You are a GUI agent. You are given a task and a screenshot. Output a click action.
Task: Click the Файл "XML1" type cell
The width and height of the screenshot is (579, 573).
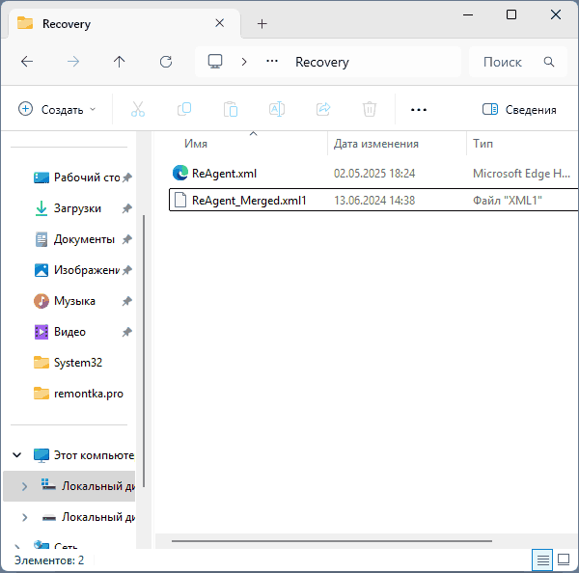pyautogui.click(x=508, y=201)
